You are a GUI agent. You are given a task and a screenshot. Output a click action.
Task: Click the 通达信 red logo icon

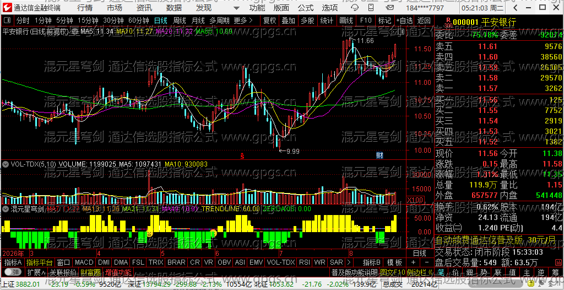pos(7,8)
